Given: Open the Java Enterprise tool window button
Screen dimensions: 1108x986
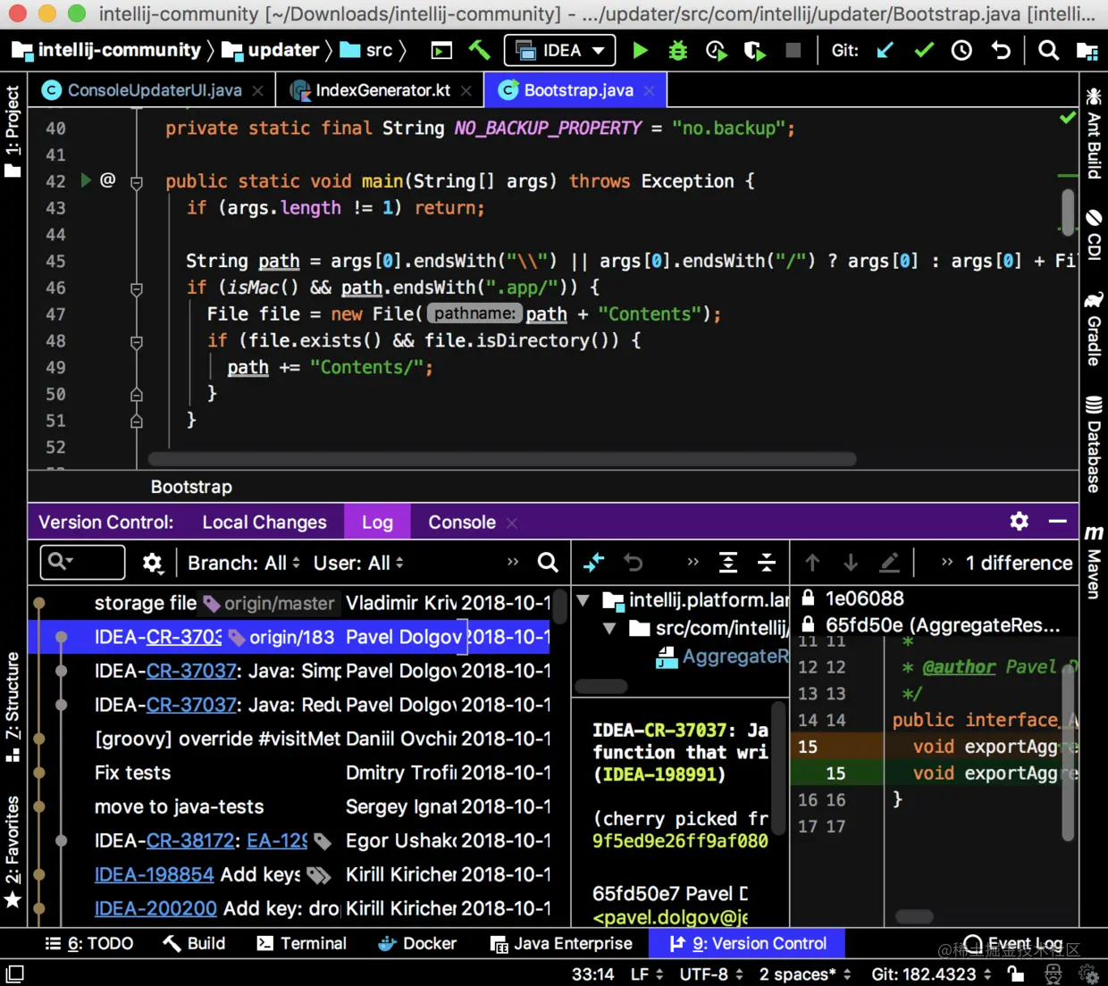Looking at the screenshot, I should point(562,943).
